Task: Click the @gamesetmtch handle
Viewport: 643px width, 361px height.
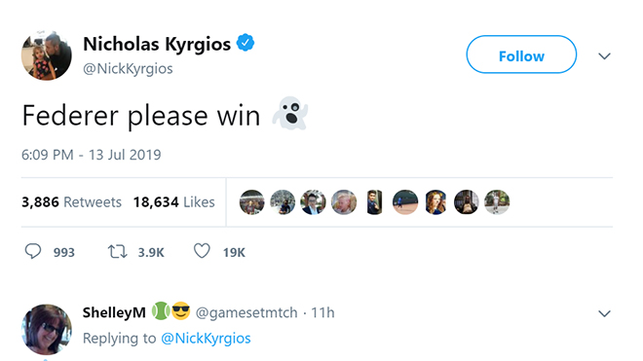Action: click(x=246, y=313)
